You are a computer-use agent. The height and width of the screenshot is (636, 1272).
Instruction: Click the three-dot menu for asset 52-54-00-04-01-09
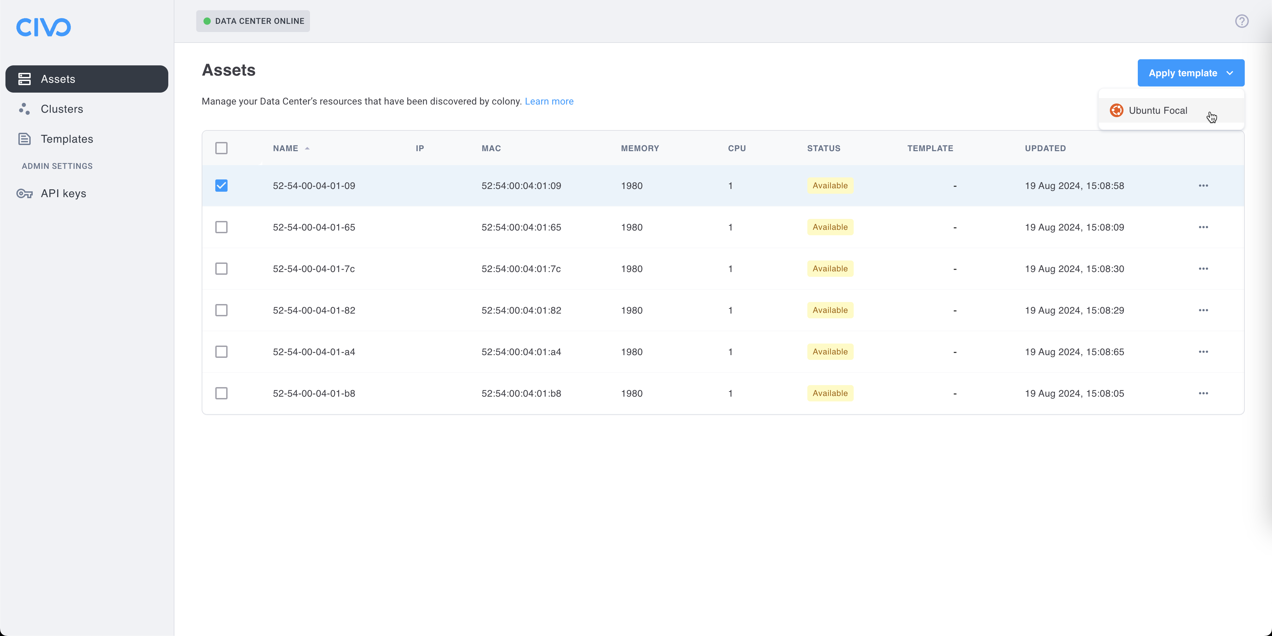tap(1204, 186)
